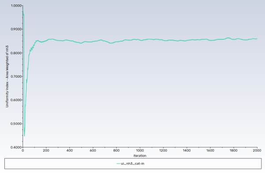Click the teal legend line marker

[118, 164]
